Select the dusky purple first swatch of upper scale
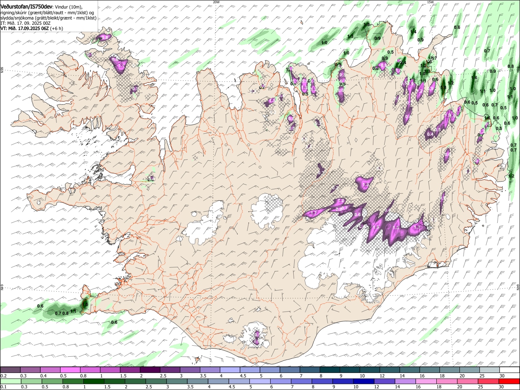This screenshot has width=520, height=390. (10, 370)
